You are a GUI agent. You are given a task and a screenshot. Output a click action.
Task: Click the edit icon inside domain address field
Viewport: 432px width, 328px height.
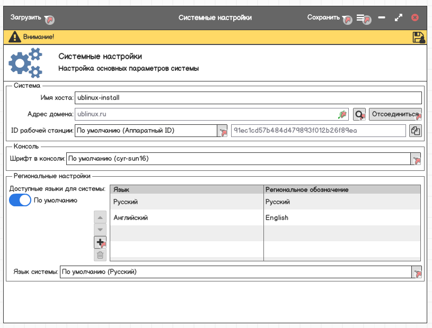pyautogui.click(x=342, y=114)
